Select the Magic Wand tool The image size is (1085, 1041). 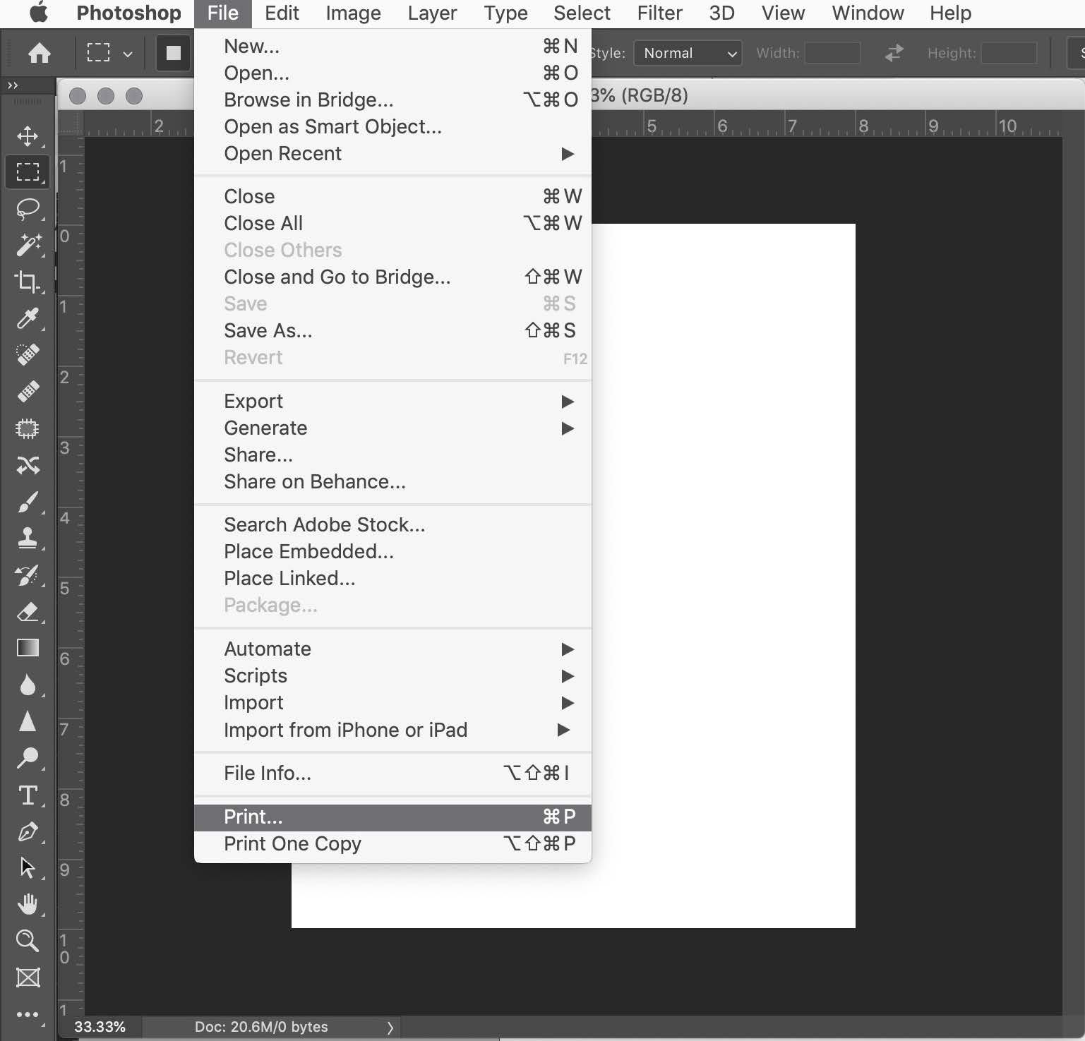[28, 245]
